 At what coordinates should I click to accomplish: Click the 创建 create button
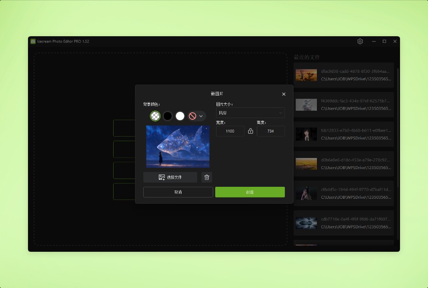click(x=250, y=192)
